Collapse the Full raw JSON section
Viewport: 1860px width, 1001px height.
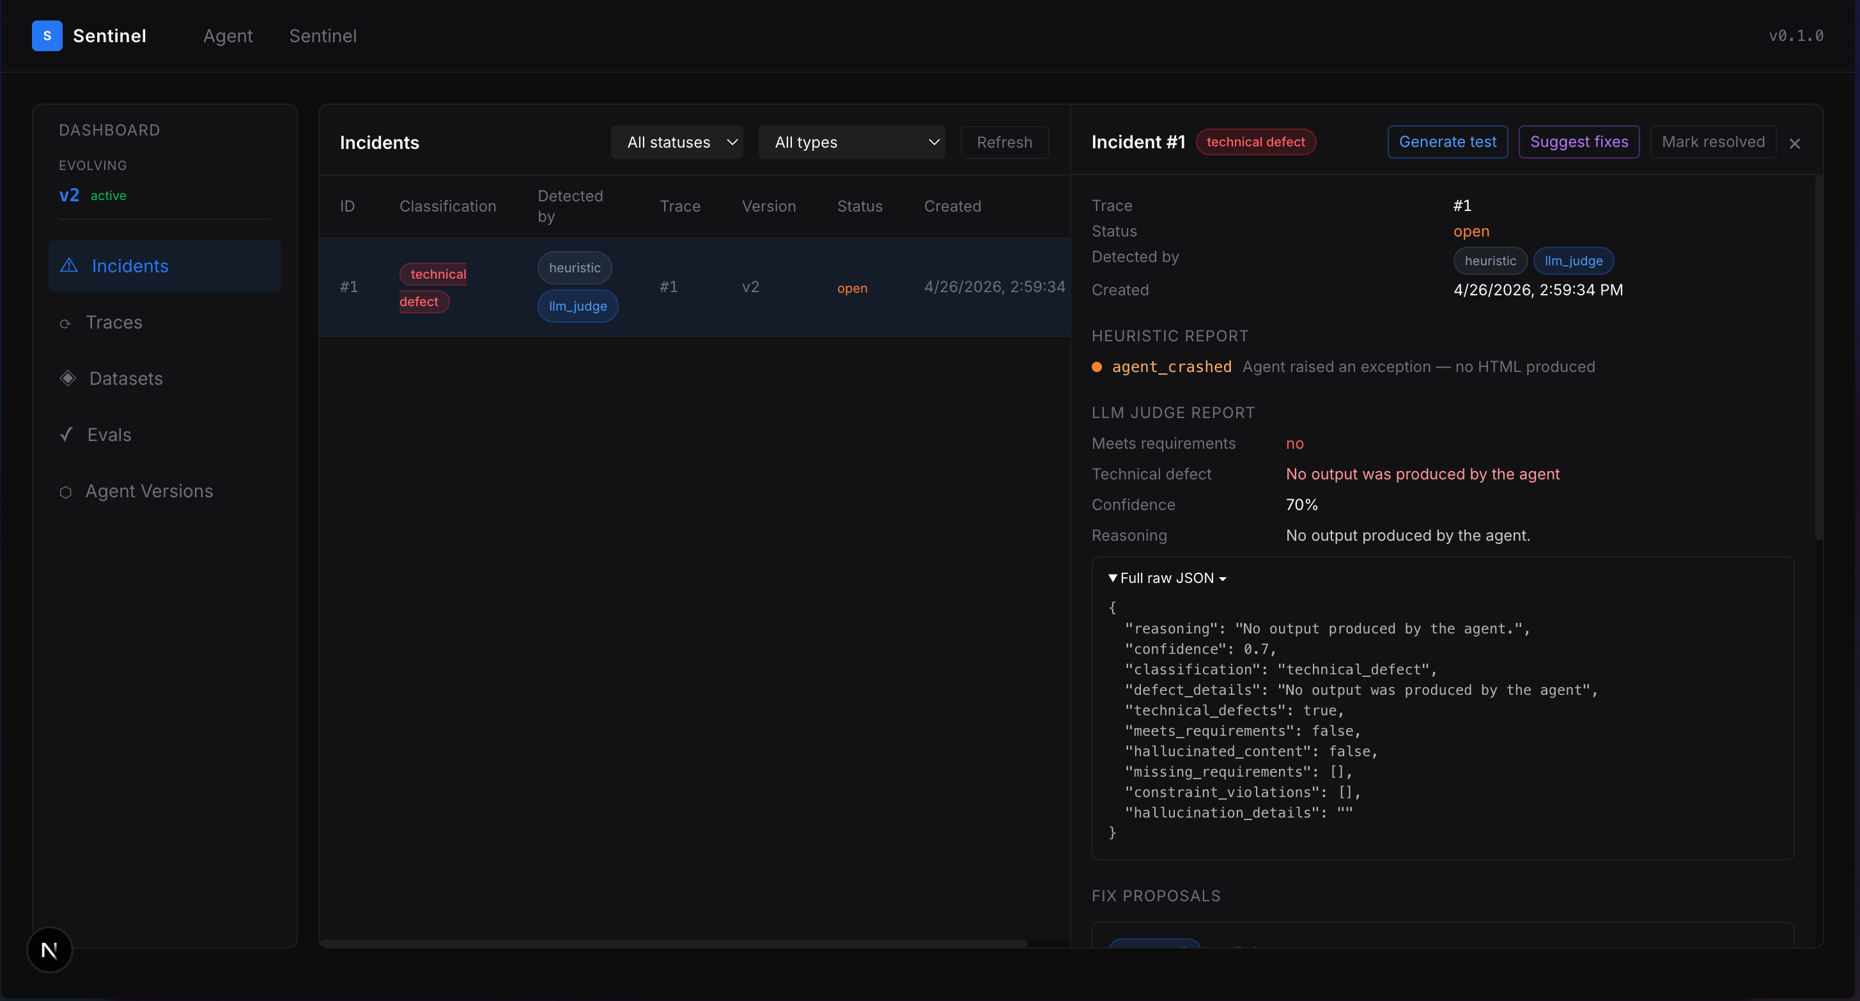(x=1166, y=578)
